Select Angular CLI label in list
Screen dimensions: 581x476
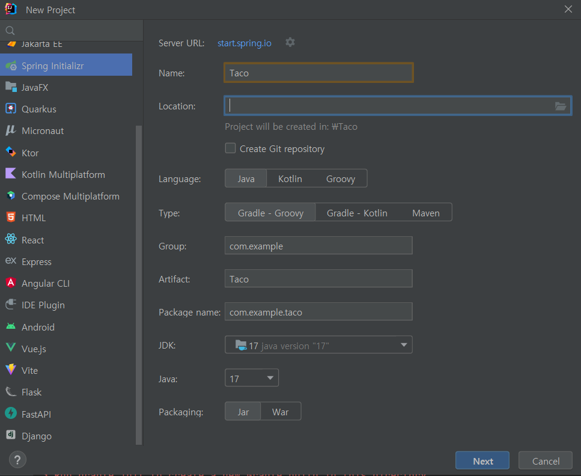(46, 283)
